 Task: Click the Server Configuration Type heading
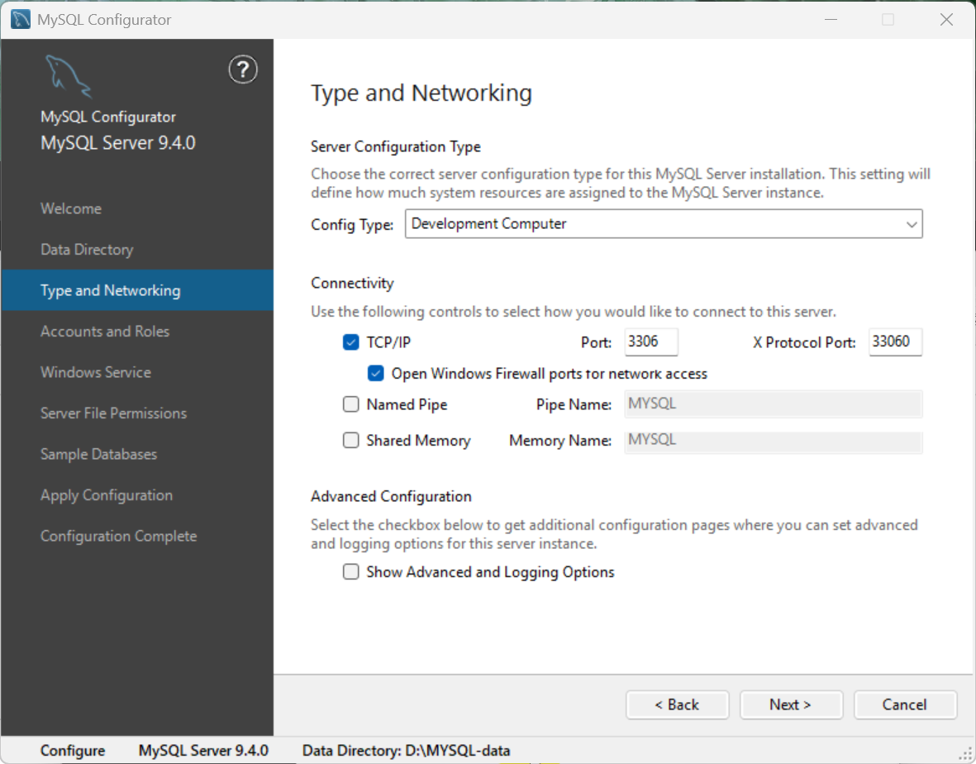[x=396, y=147]
